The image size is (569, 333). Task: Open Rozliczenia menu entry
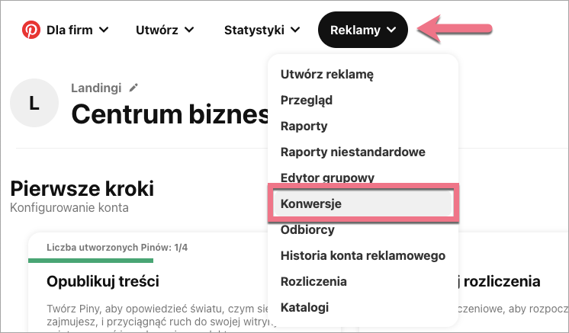point(313,281)
